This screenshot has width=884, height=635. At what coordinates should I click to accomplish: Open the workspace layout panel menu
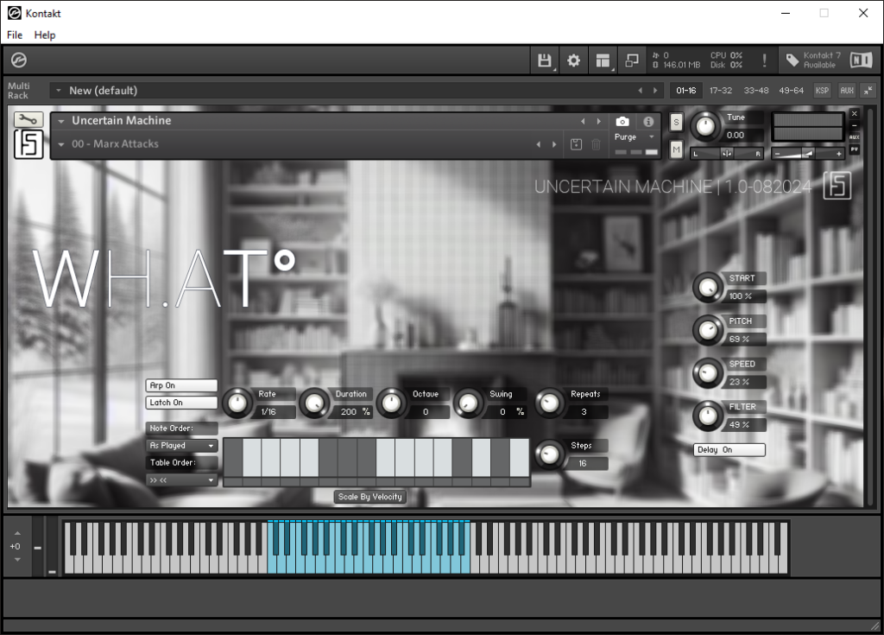click(x=603, y=60)
